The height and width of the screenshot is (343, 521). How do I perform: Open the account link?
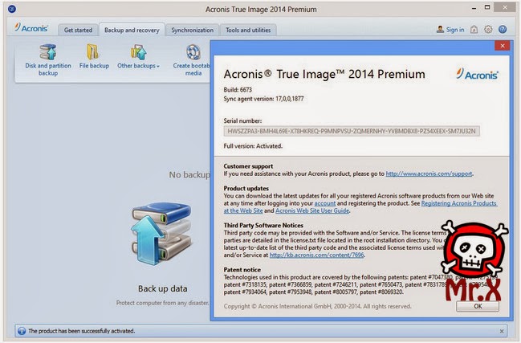click(324, 203)
